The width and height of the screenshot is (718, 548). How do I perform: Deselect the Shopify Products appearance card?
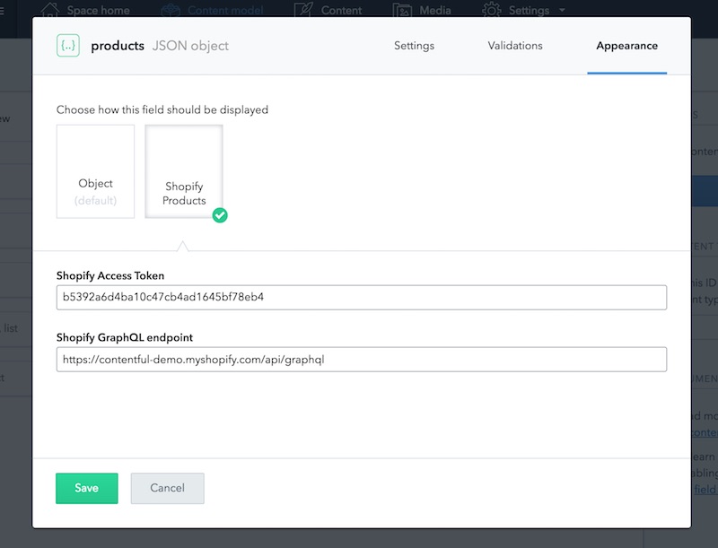tap(183, 171)
